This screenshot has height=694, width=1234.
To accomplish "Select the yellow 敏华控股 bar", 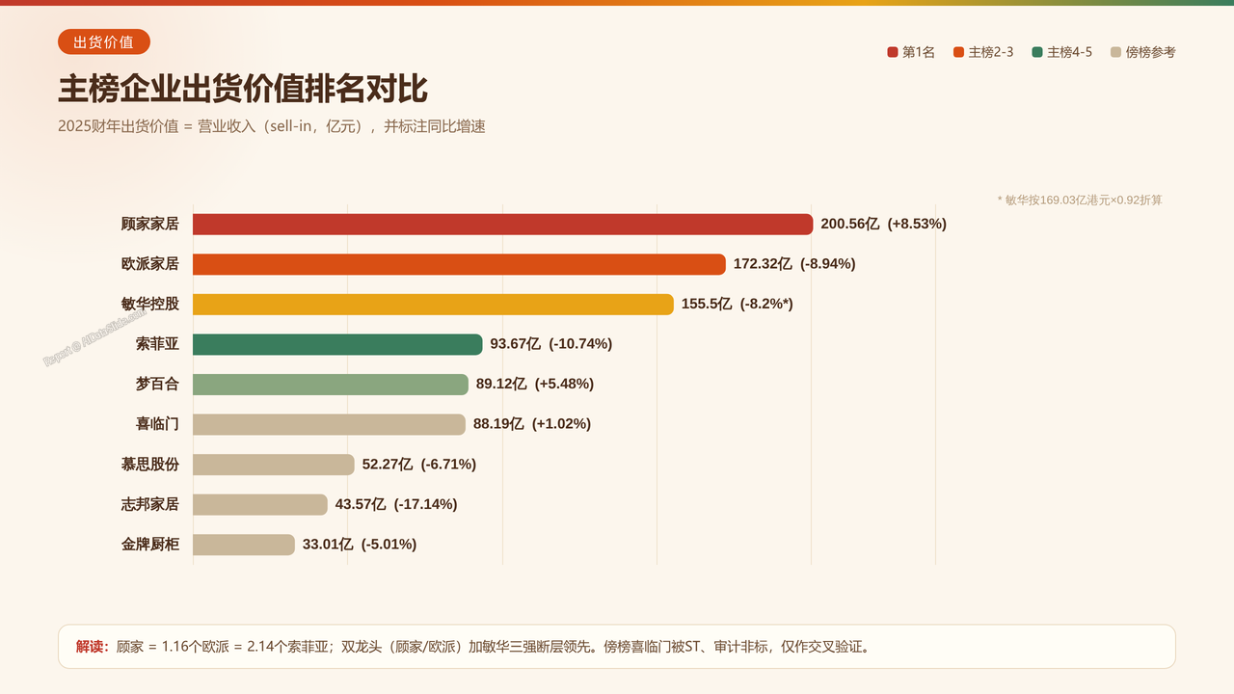I will [x=433, y=304].
